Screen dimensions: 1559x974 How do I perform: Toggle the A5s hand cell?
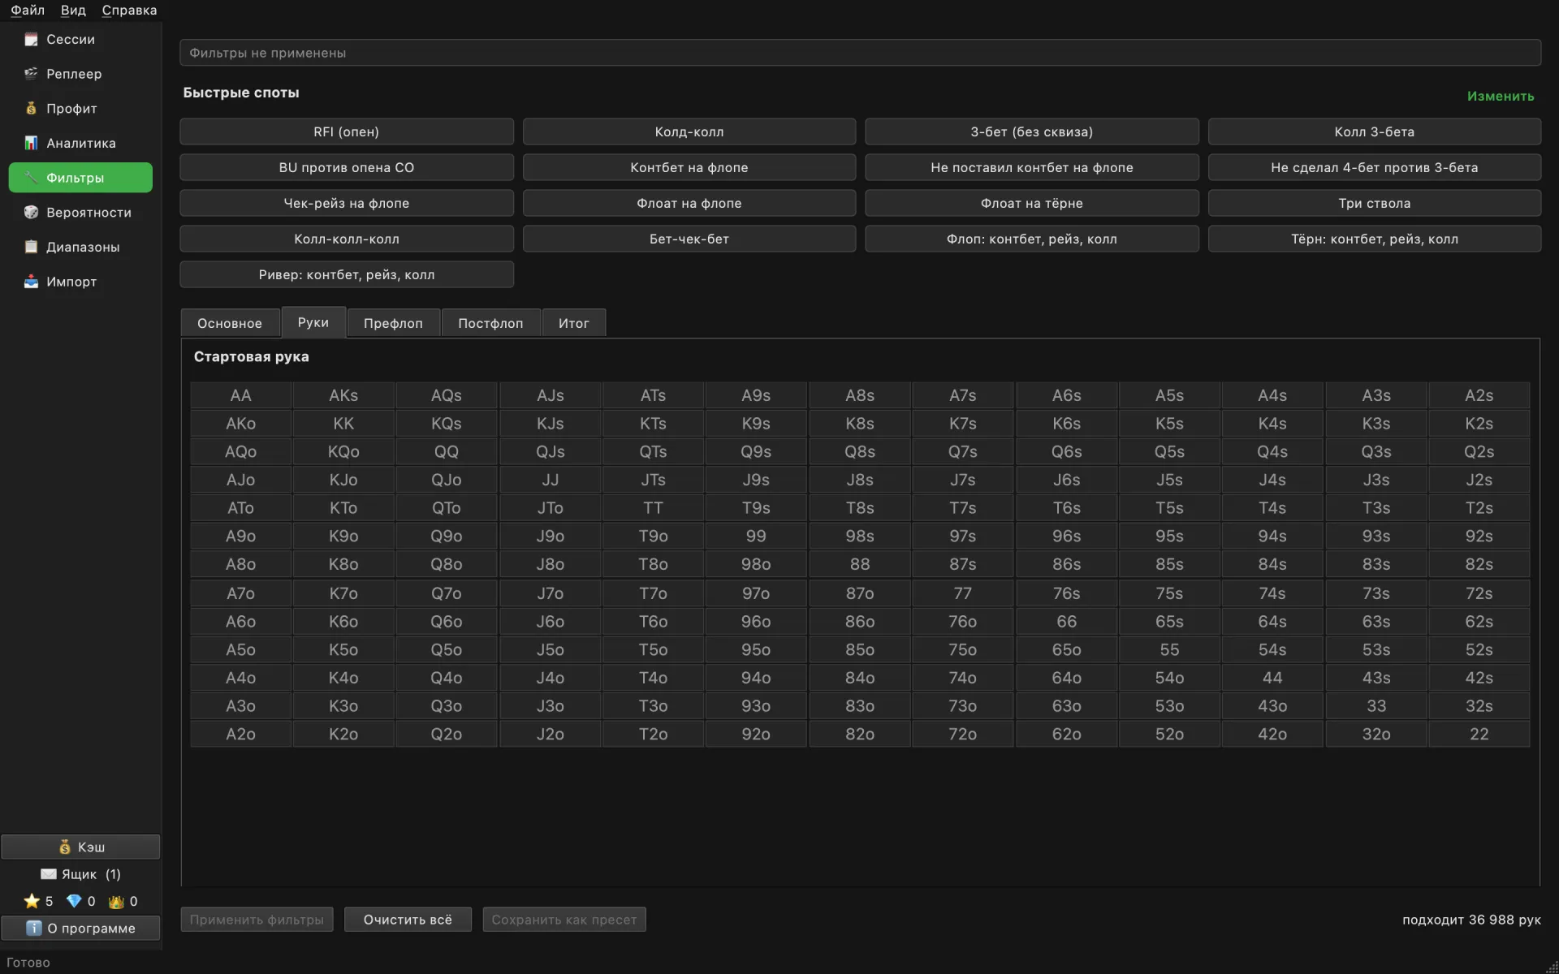coord(1169,395)
